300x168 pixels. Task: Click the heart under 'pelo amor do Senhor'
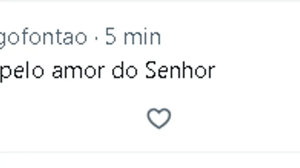(x=159, y=119)
